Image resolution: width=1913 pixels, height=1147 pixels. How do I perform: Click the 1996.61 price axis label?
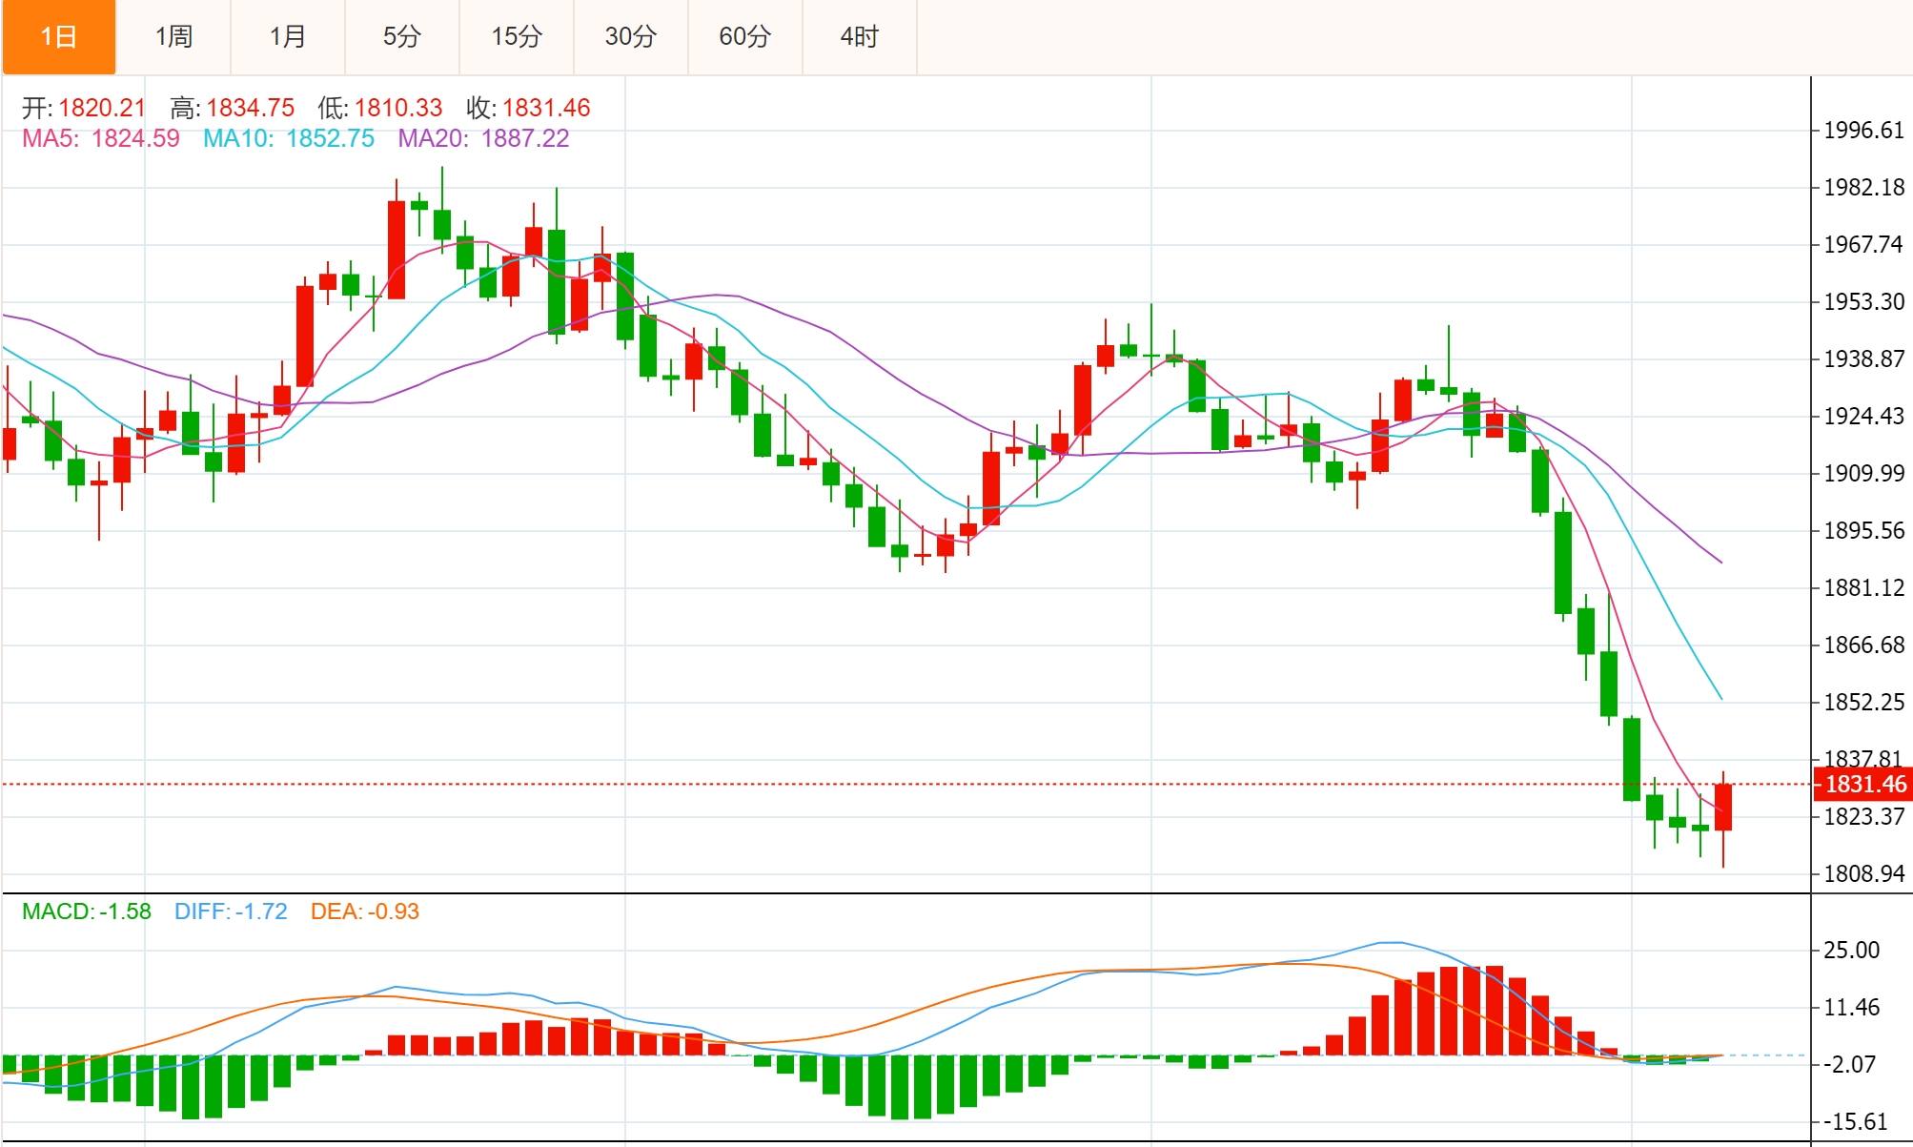(1863, 131)
